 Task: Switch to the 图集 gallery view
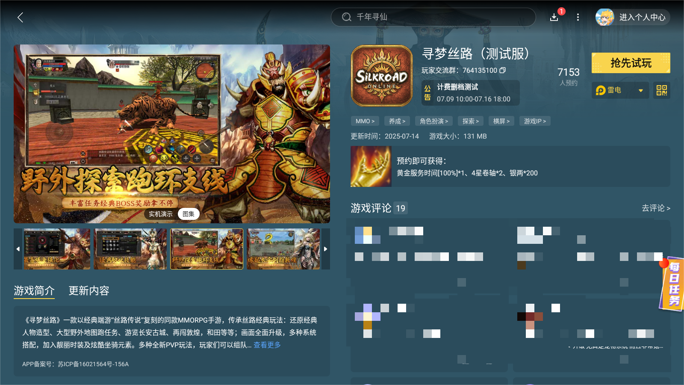point(188,214)
